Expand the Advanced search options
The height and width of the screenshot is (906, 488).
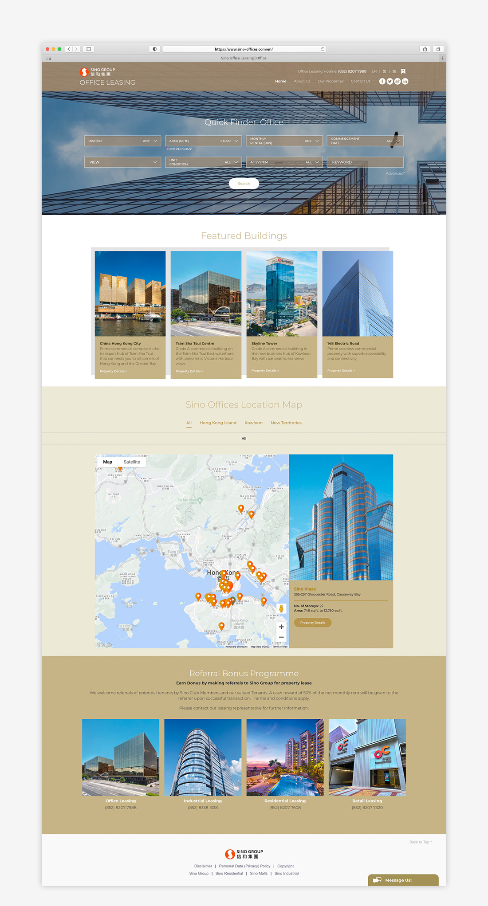tap(395, 173)
